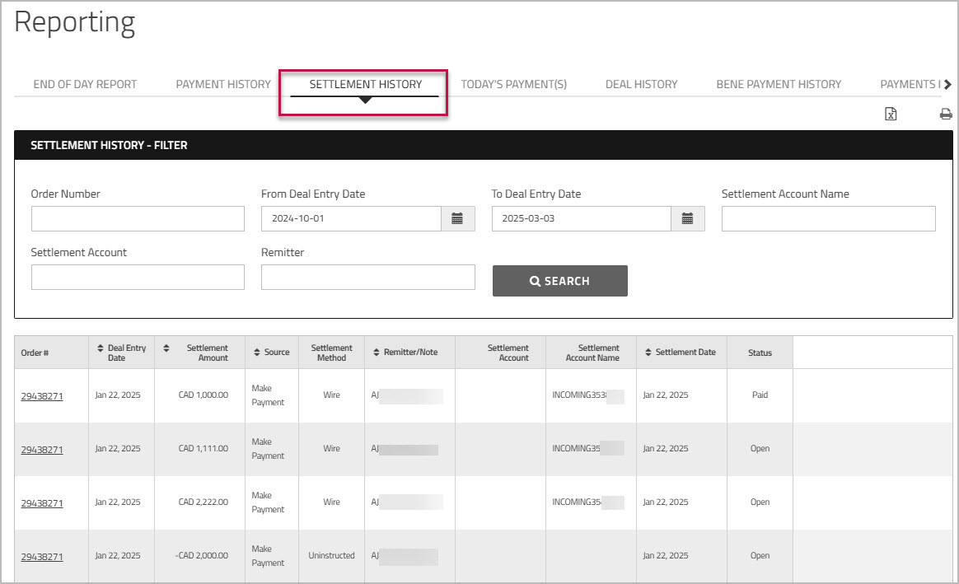Open order 29438271 with CAD 1,000.00
This screenshot has height=584, width=959.
[41, 396]
